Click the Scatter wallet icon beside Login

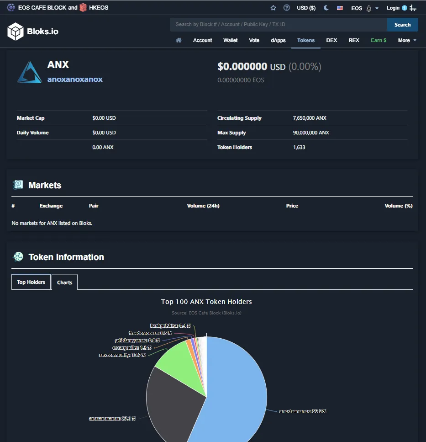click(x=405, y=8)
